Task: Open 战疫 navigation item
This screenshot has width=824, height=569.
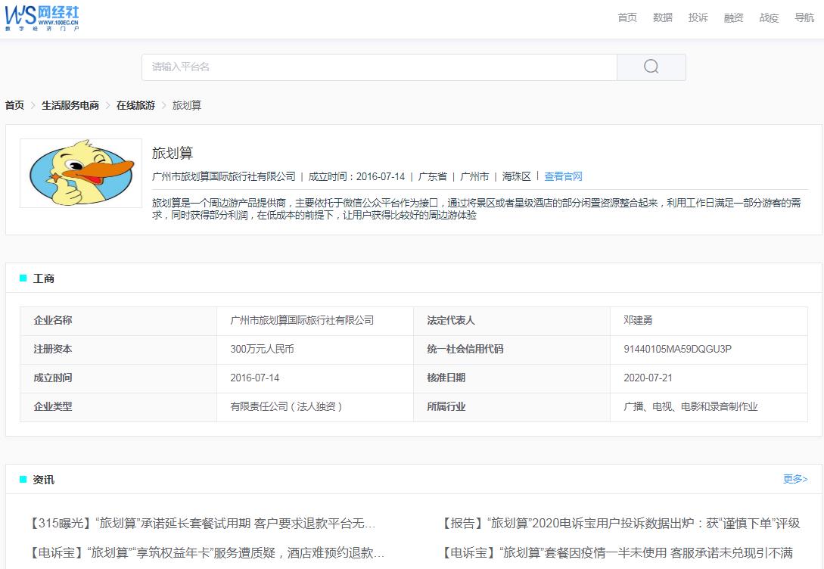Action: point(769,17)
